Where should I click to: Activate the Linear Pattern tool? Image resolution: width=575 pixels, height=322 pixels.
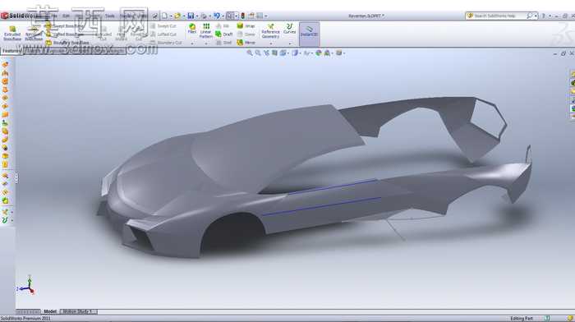[206, 31]
